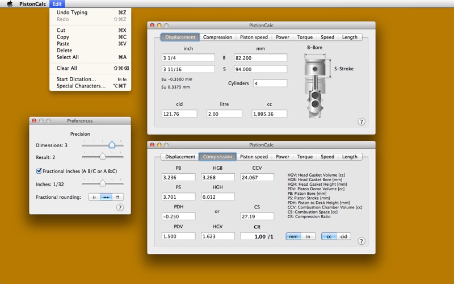Click the PDH field showing -0.250
Image resolution: width=454 pixels, height=284 pixels.
(178, 216)
